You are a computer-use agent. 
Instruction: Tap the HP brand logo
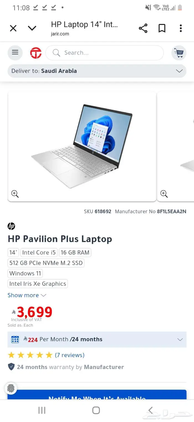11,226
